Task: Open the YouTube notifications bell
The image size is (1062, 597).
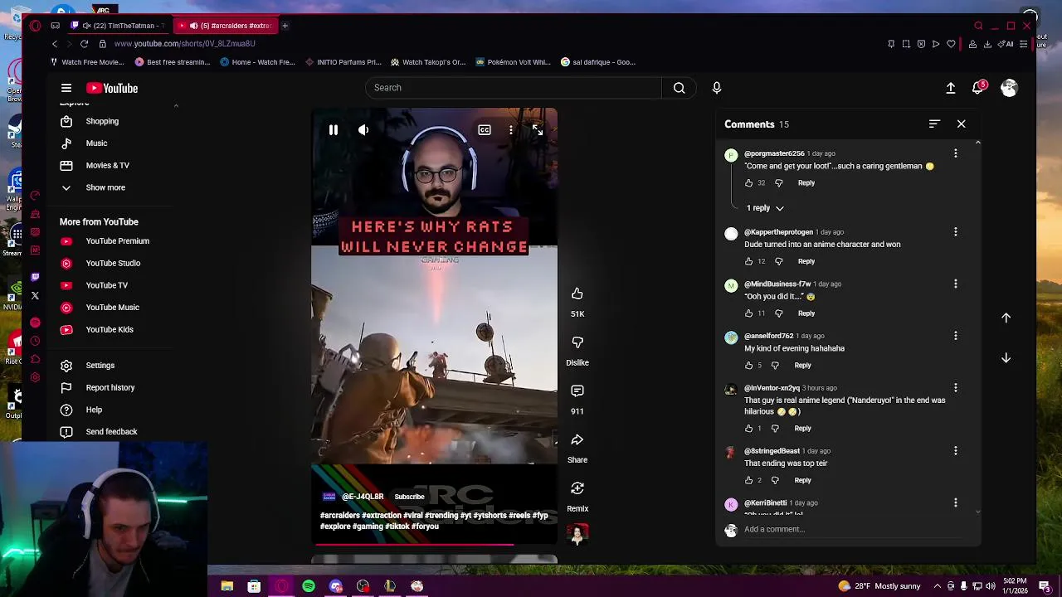Action: pos(978,88)
